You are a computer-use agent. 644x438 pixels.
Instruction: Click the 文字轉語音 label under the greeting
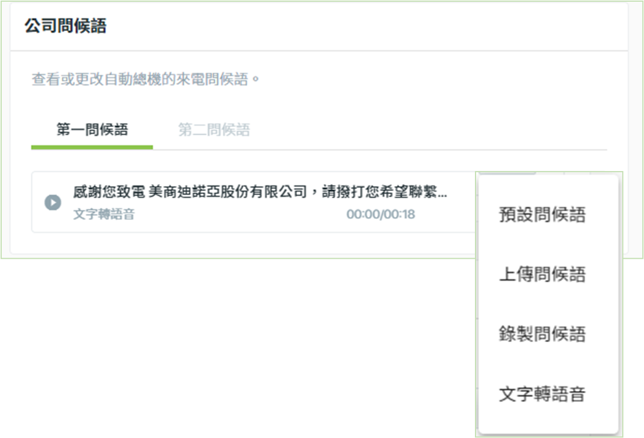tap(104, 214)
